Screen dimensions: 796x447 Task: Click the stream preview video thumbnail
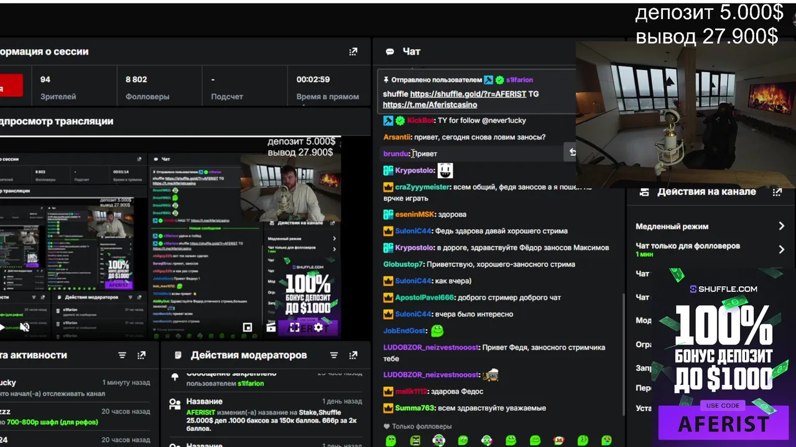169,239
